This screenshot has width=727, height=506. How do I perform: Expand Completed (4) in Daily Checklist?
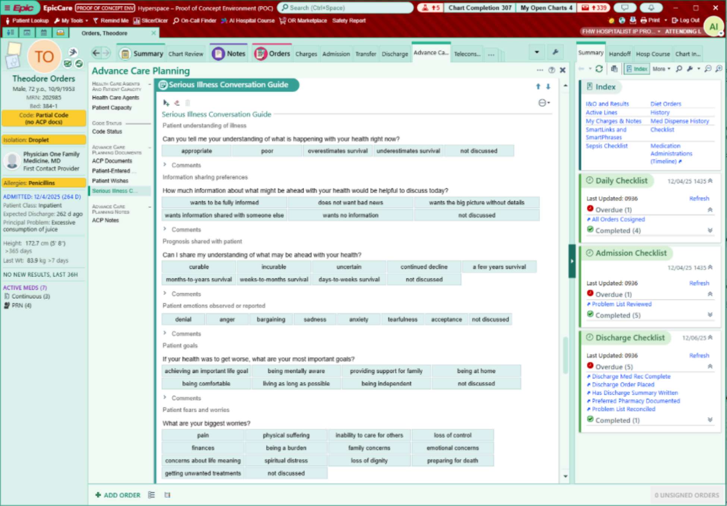(x=710, y=231)
